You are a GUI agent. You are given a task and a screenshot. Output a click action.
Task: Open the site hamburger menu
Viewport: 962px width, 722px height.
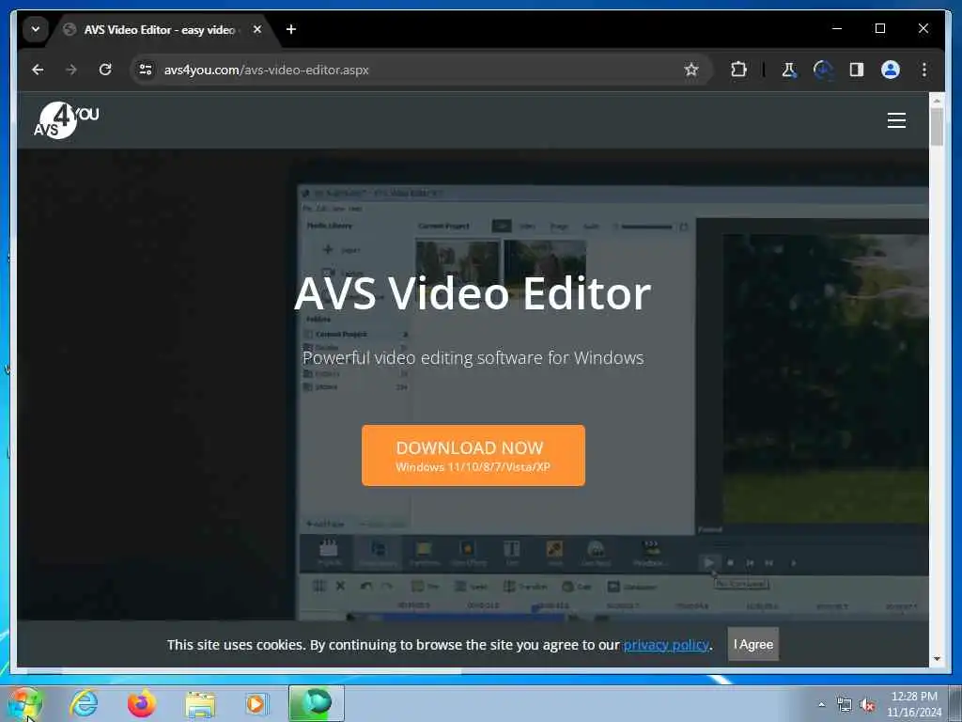pos(896,120)
